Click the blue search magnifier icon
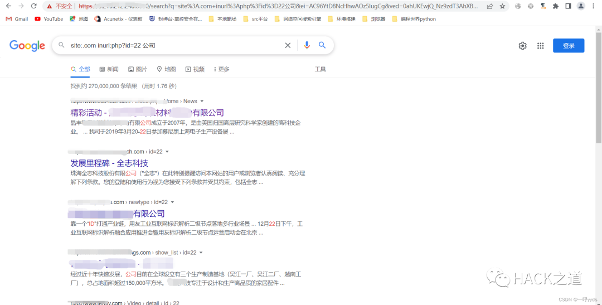Image resolution: width=602 pixels, height=305 pixels. 322,45
